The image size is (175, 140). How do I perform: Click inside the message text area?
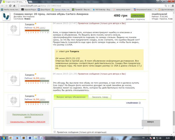point(98,118)
